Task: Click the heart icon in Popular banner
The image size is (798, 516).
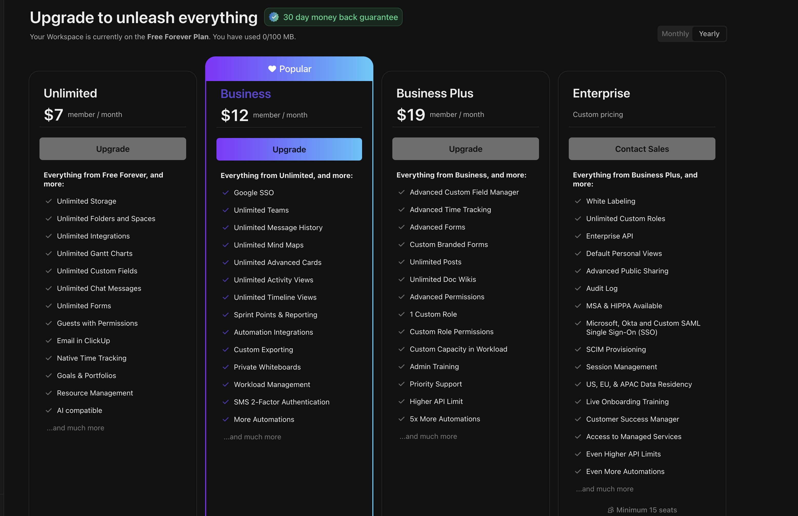Action: (x=272, y=69)
